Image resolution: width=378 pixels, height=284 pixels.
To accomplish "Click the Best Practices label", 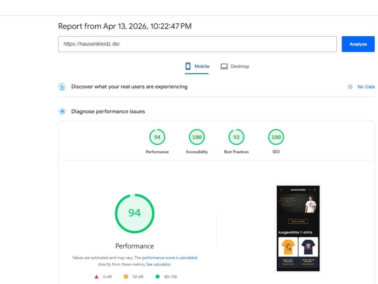I will click(236, 152).
